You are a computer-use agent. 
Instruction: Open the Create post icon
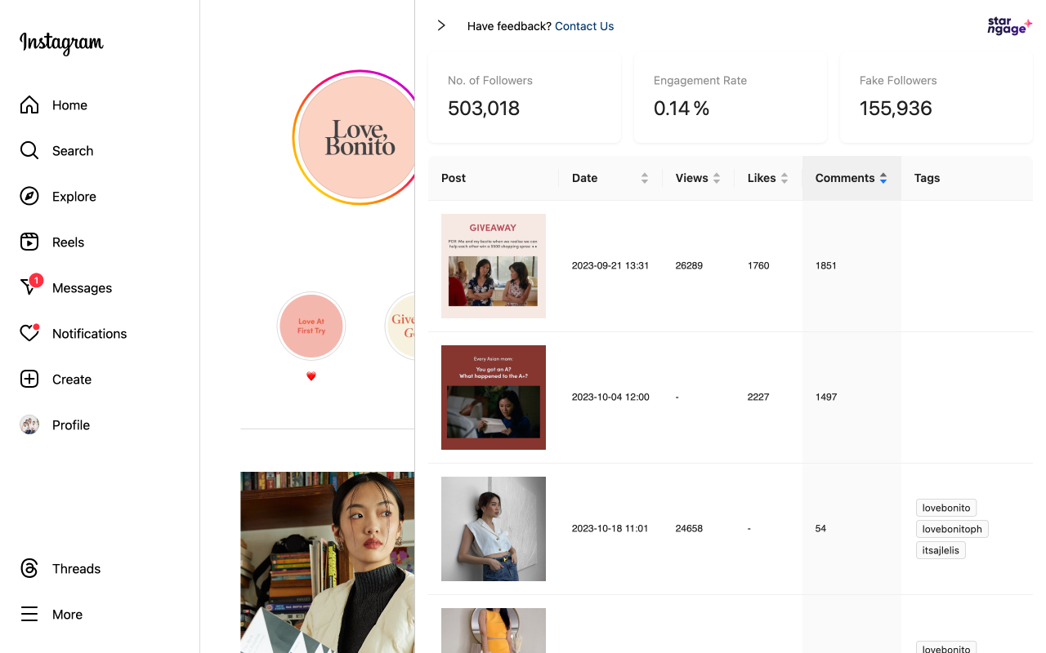(x=73, y=379)
